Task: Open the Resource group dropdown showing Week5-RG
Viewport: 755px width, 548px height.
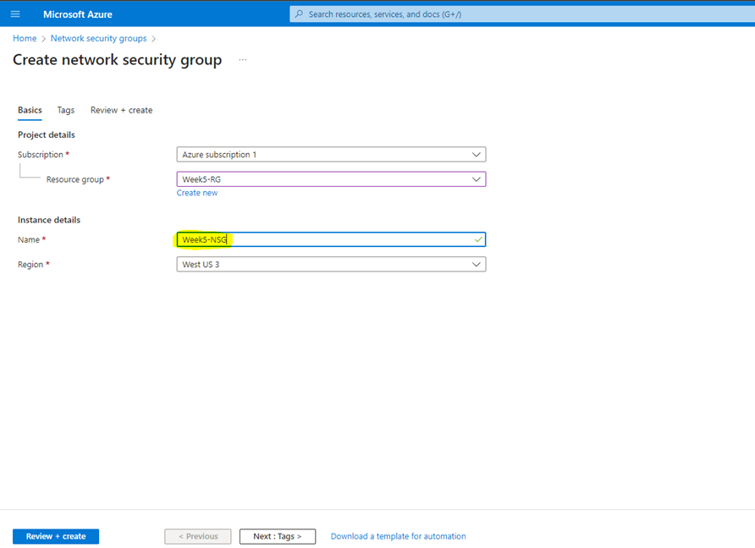Action: pyautogui.click(x=331, y=179)
